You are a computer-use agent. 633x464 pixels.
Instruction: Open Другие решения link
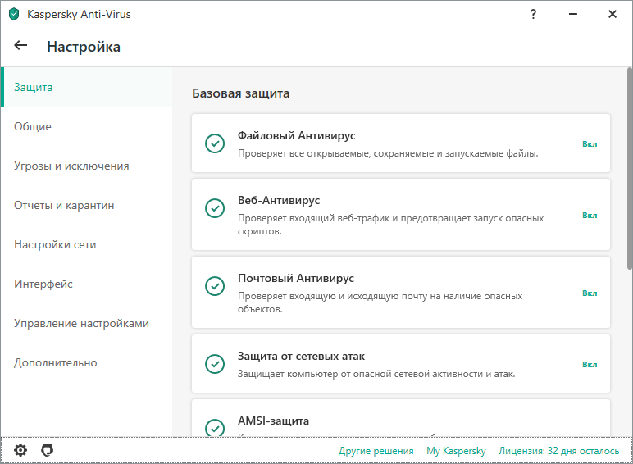[x=376, y=451]
